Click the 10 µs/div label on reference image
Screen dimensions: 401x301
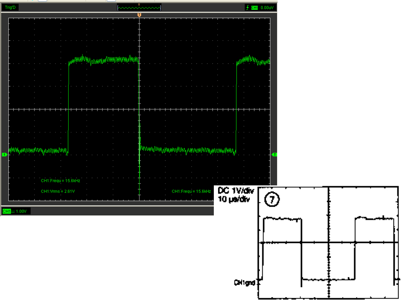pos(234,199)
